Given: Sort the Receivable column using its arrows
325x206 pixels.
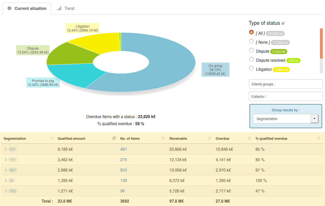Looking at the screenshot, I should [209, 138].
